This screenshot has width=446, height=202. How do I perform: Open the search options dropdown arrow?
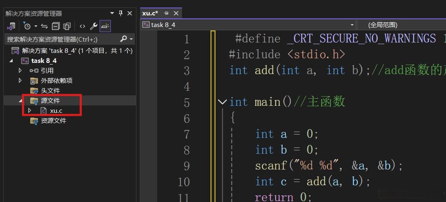coord(131,39)
